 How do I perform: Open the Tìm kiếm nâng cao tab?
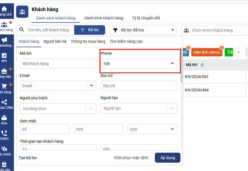click(x=126, y=41)
